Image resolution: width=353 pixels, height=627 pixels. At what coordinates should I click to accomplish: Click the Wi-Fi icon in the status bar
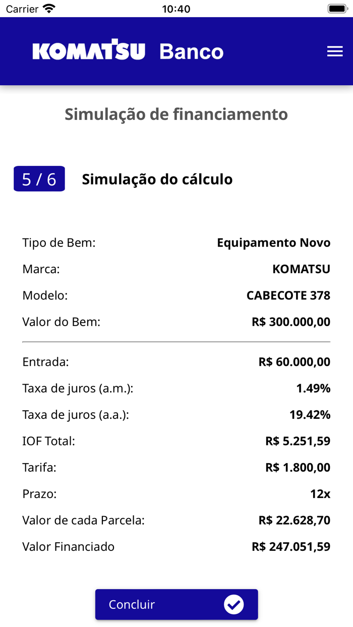pos(47,8)
